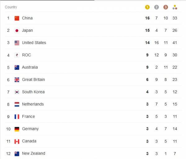Click the United States flag icon
The height and width of the screenshot is (159, 186).
click(x=17, y=43)
